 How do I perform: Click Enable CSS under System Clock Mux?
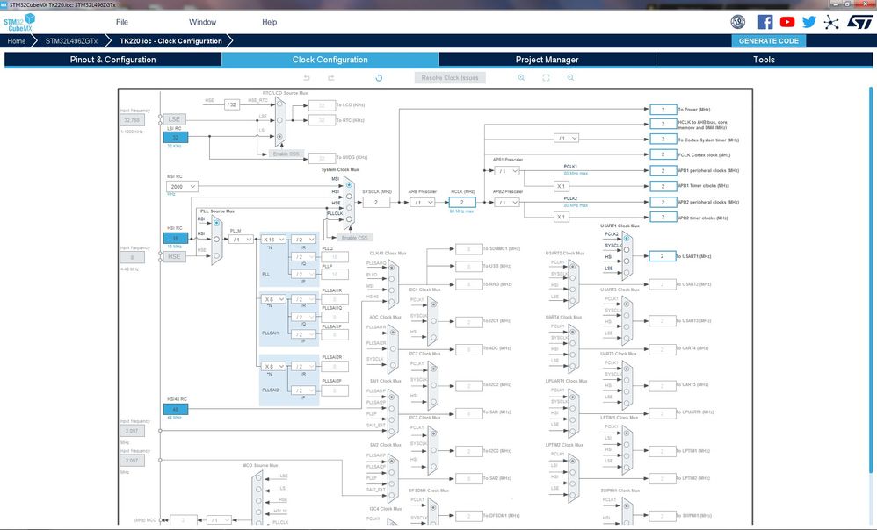pos(355,237)
